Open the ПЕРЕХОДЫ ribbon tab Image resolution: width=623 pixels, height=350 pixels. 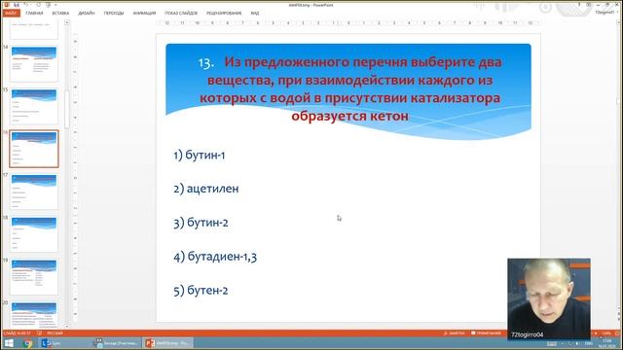coord(114,13)
